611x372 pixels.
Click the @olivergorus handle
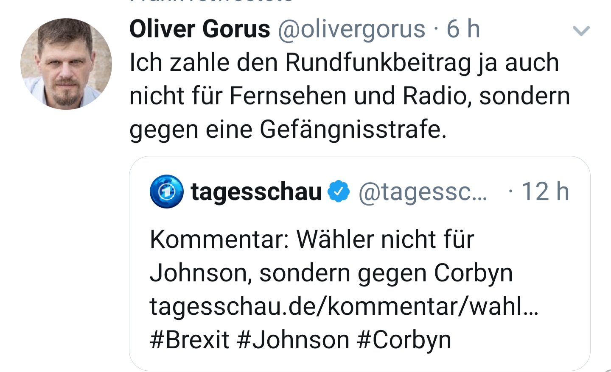tap(351, 29)
